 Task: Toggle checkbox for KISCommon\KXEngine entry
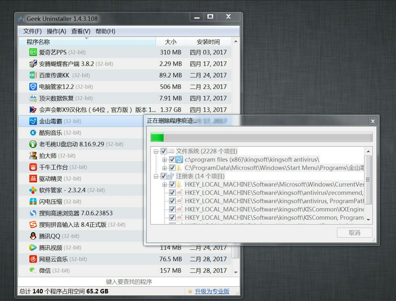click(172, 209)
